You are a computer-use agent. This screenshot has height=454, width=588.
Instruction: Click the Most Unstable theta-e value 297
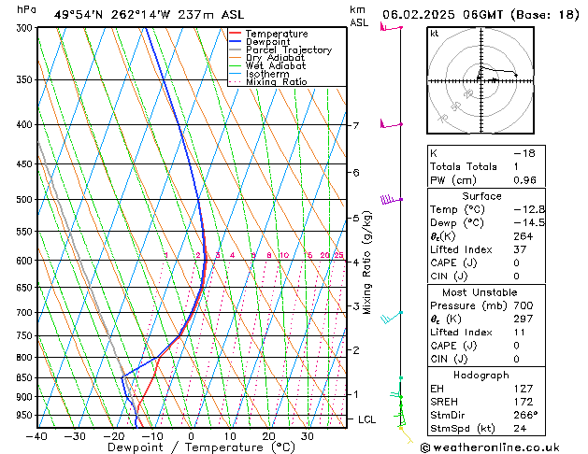click(523, 319)
